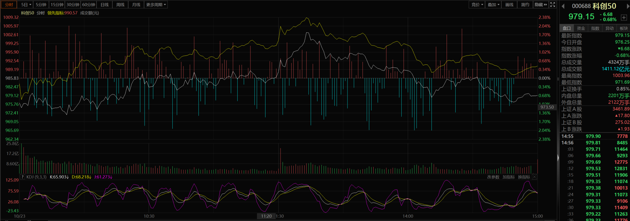Open the 5日 period dropdown
Viewport: 630px width, 221px height.
pyautogui.click(x=26, y=5)
